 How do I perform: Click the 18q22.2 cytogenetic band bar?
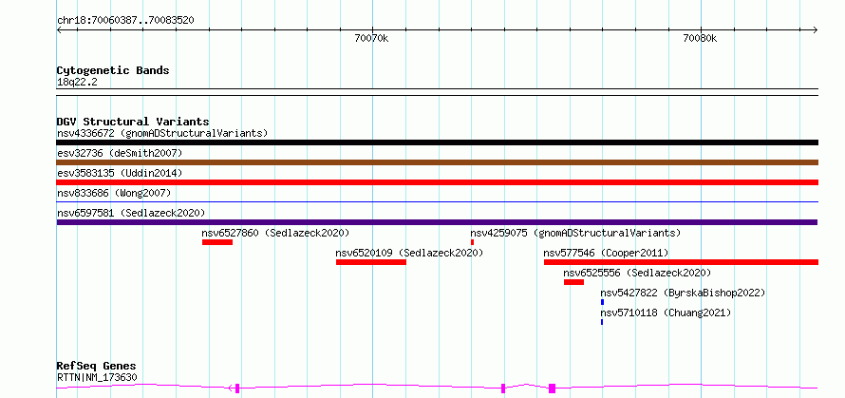click(437, 92)
